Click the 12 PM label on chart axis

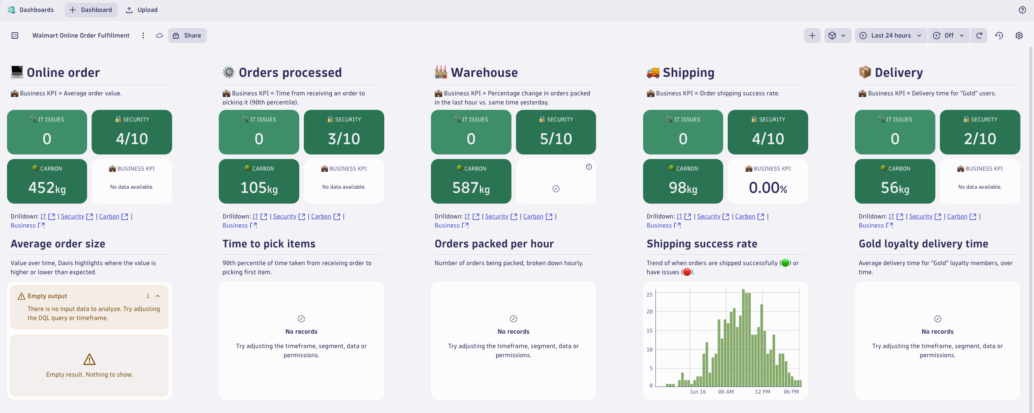pos(762,392)
